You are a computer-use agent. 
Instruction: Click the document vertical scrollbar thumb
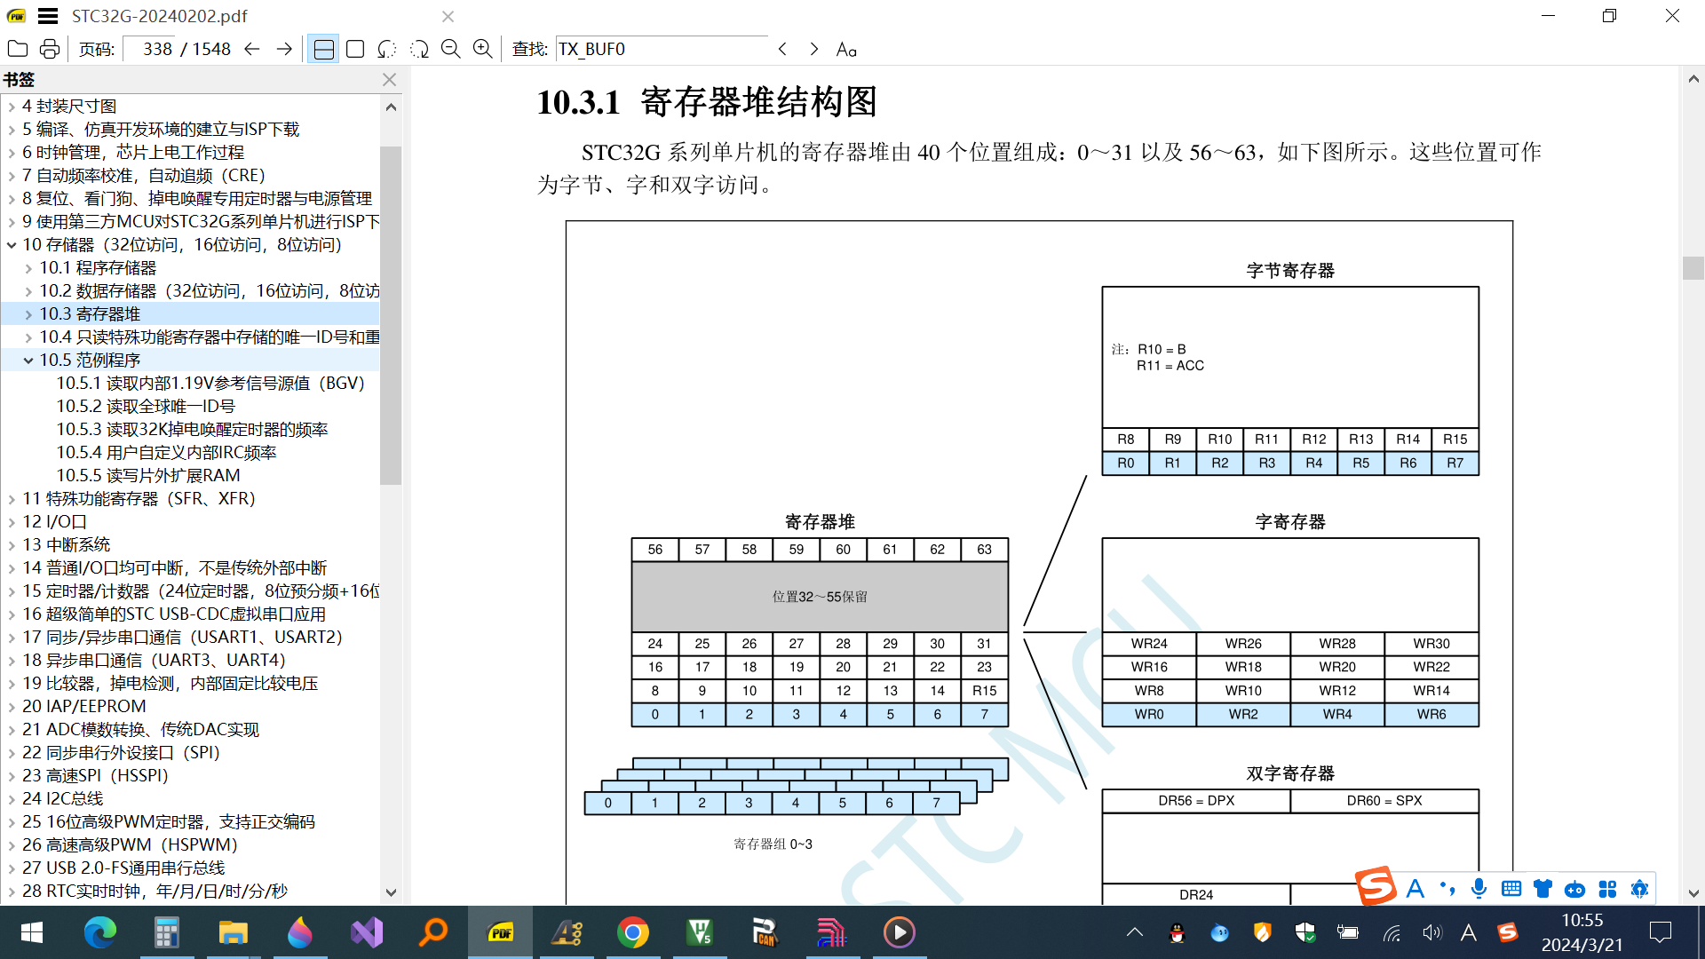1693,267
